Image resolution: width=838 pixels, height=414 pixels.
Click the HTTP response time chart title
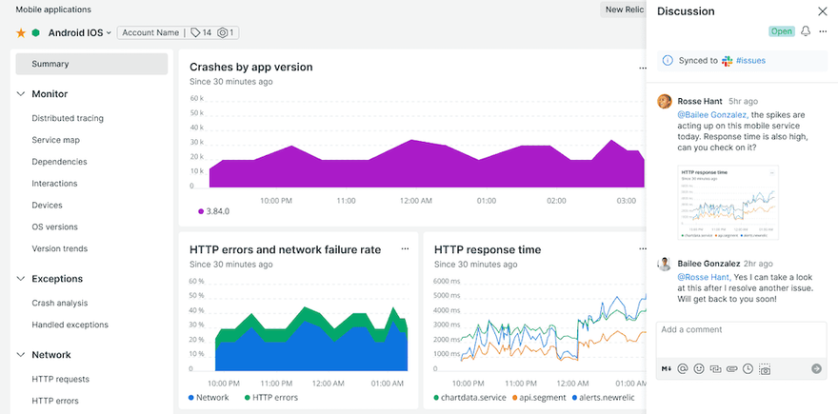coord(488,249)
